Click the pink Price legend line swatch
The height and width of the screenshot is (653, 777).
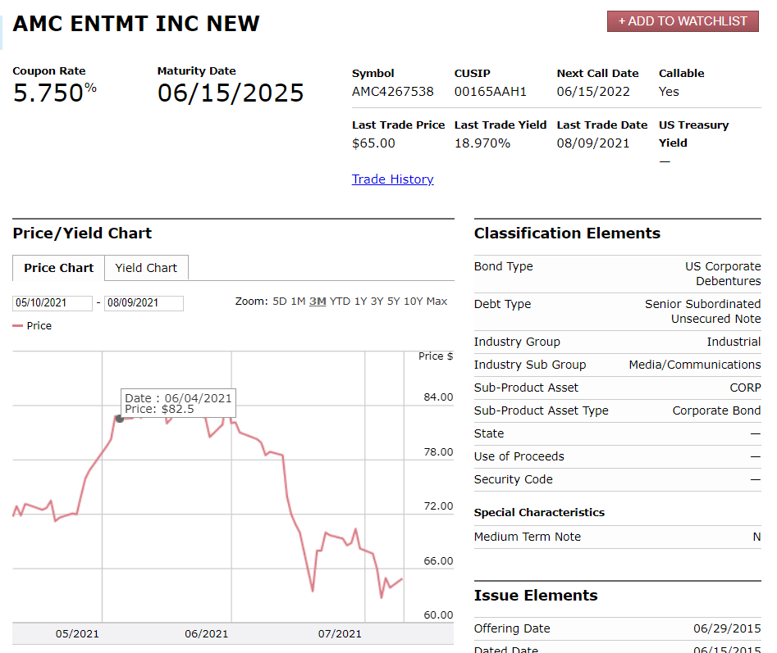tap(18, 326)
